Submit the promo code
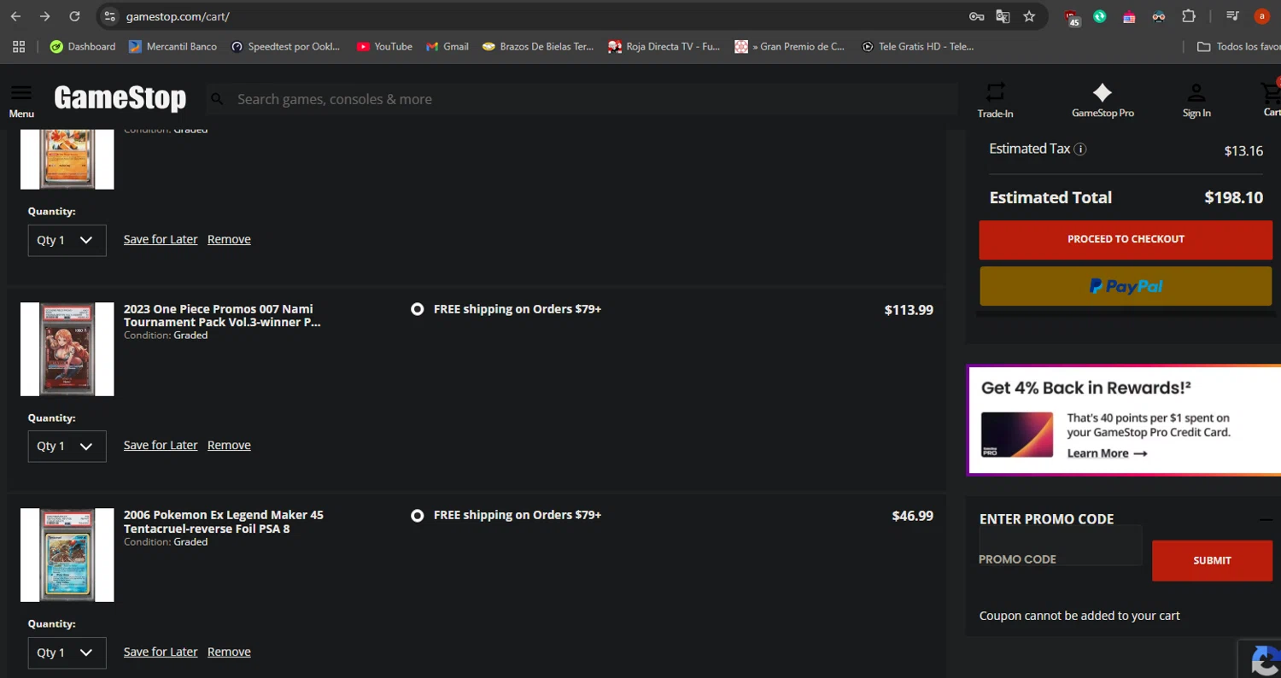1281x678 pixels. point(1212,561)
